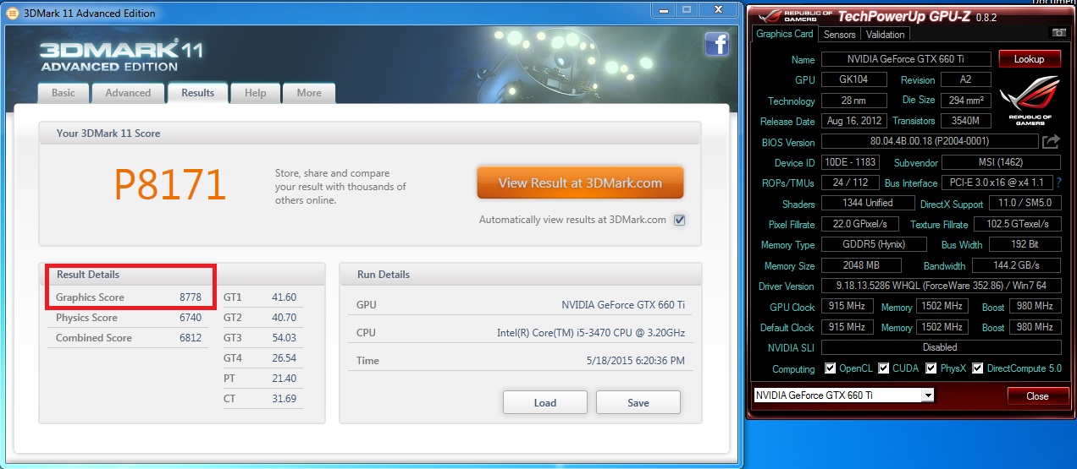Click the Bus Width field 192 Bit

(1025, 244)
